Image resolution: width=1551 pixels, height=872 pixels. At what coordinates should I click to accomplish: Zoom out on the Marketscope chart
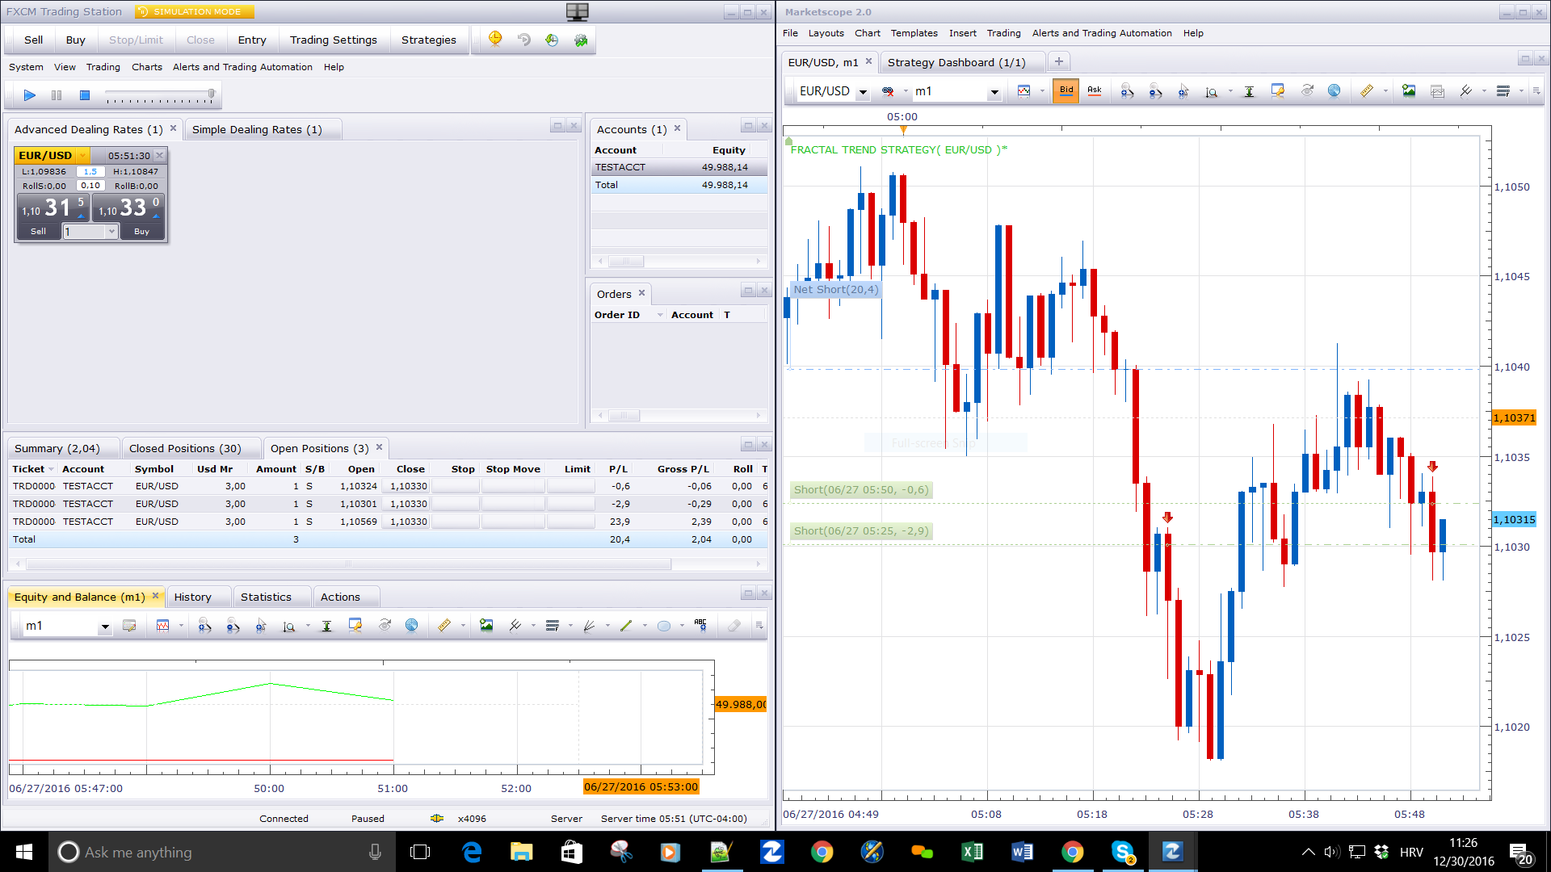[x=1155, y=91]
